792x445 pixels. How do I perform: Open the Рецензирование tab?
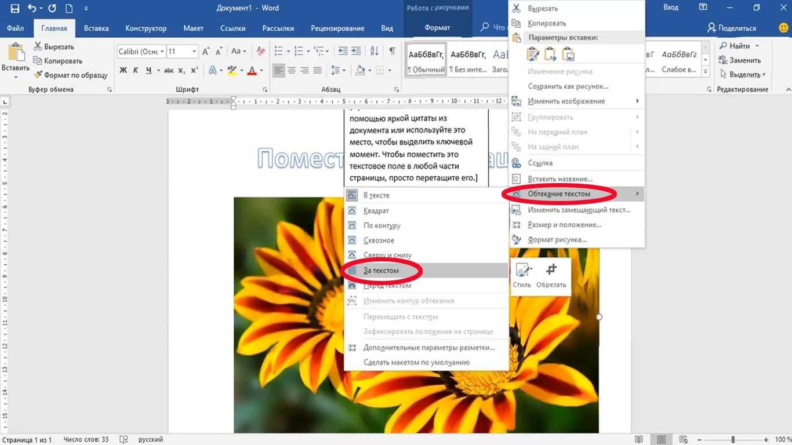click(337, 28)
